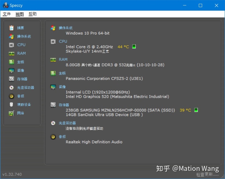Open the 文件 menu

(x=7, y=14)
